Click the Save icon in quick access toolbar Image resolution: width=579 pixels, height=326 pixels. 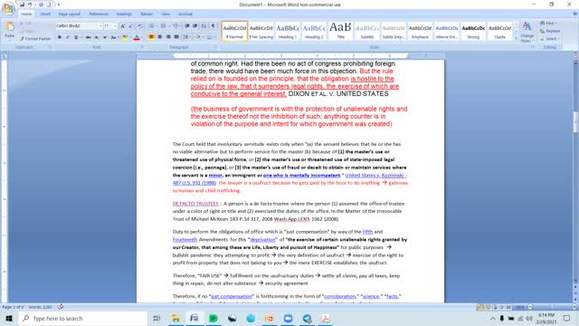point(22,5)
